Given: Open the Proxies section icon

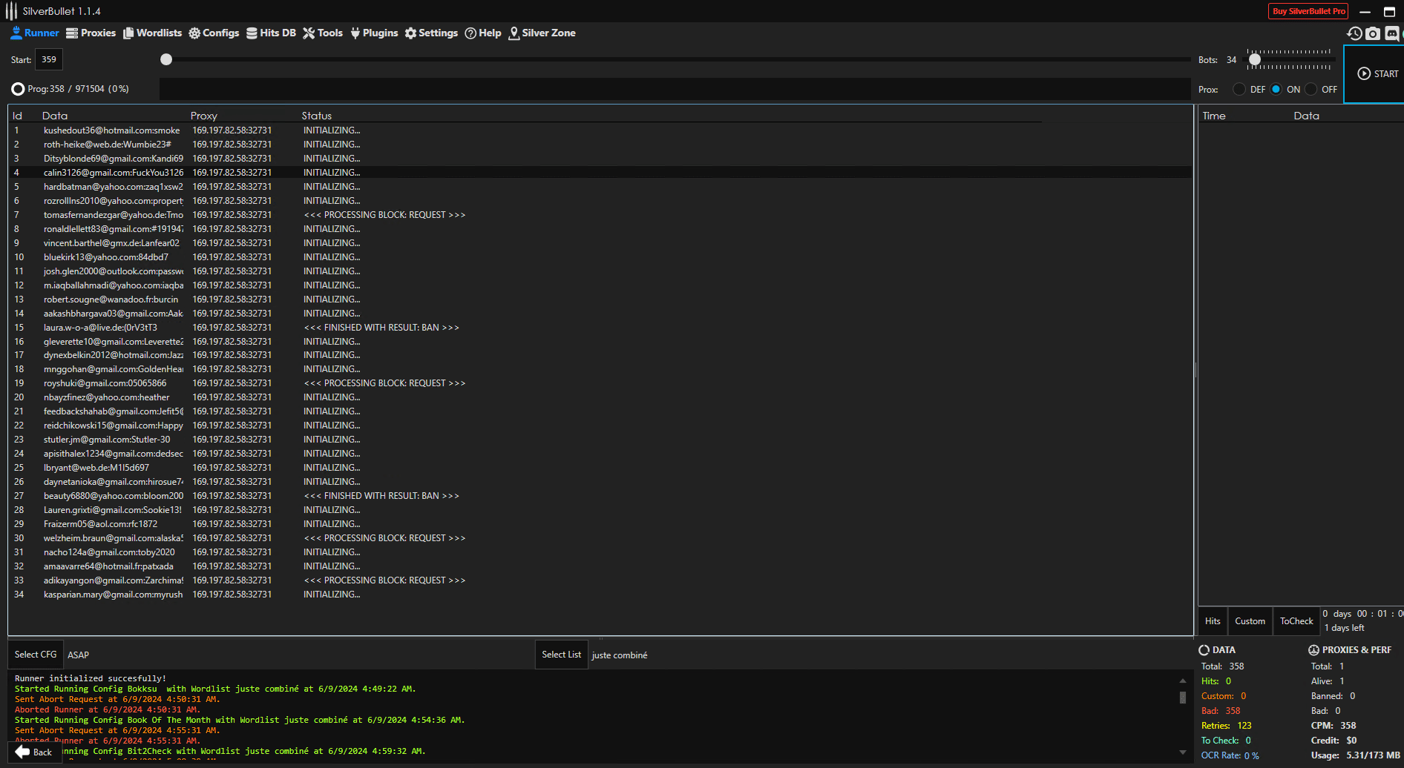Looking at the screenshot, I should point(72,33).
